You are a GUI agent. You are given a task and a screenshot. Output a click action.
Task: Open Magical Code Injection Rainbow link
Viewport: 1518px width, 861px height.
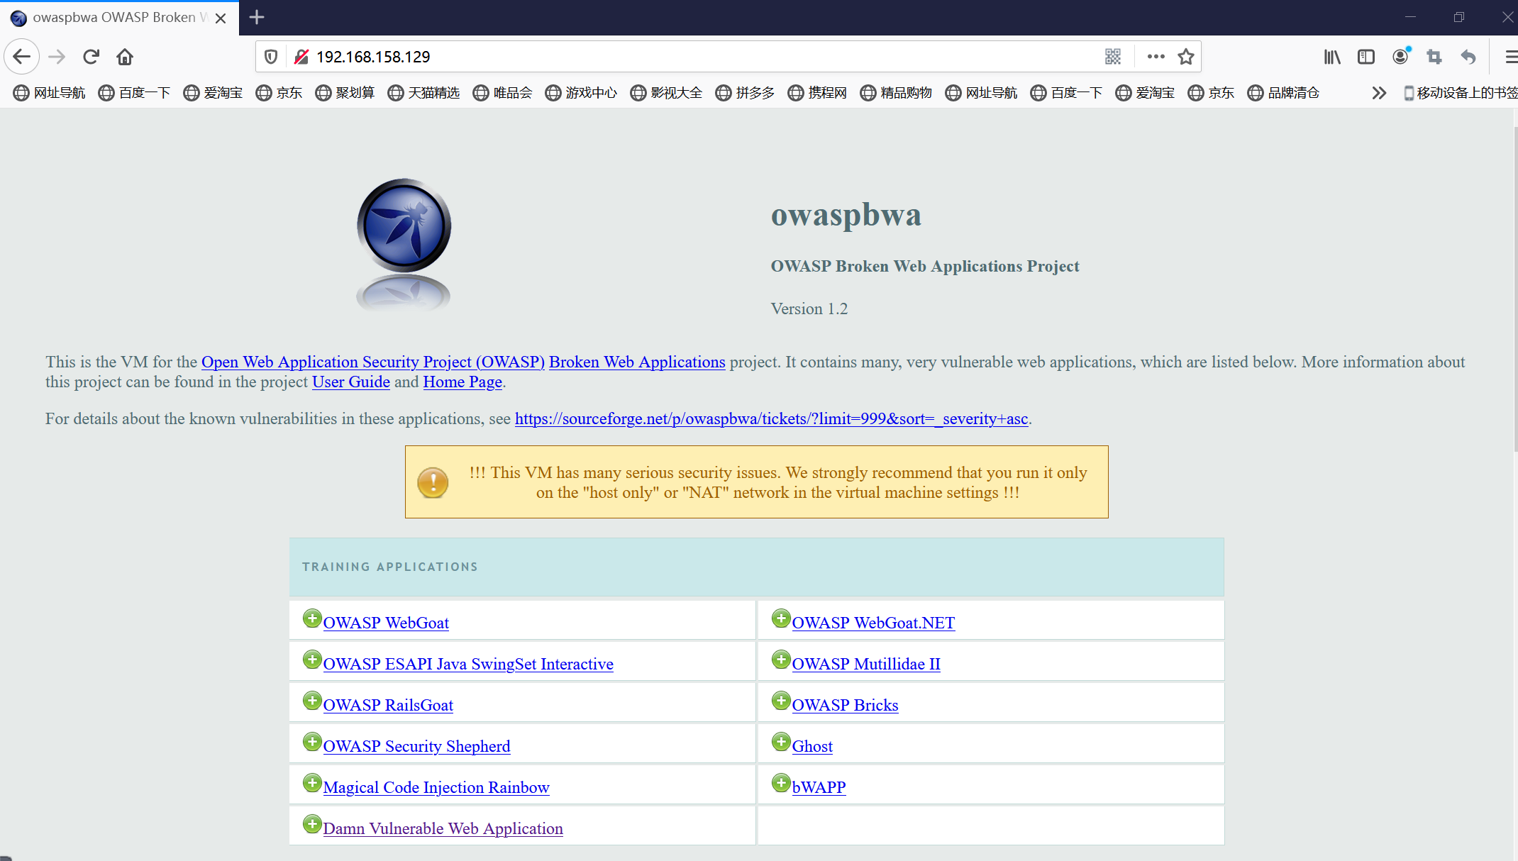436,787
